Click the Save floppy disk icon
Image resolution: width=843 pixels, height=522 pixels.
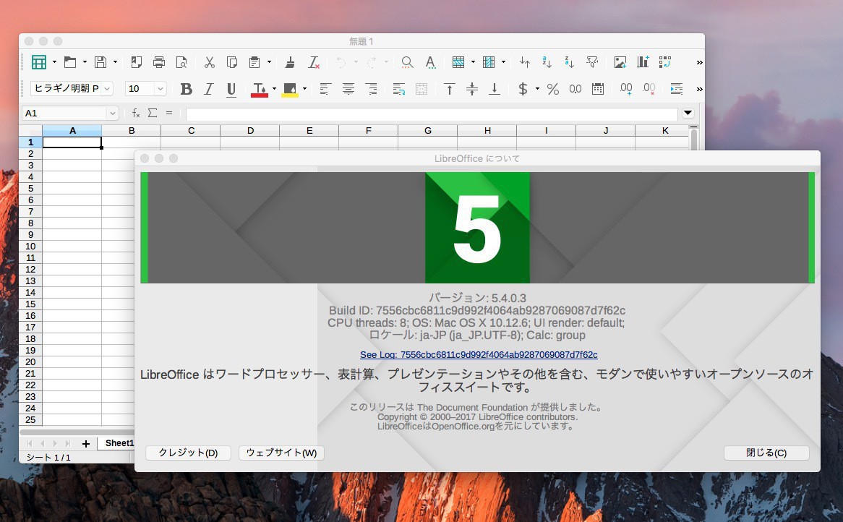coord(100,62)
